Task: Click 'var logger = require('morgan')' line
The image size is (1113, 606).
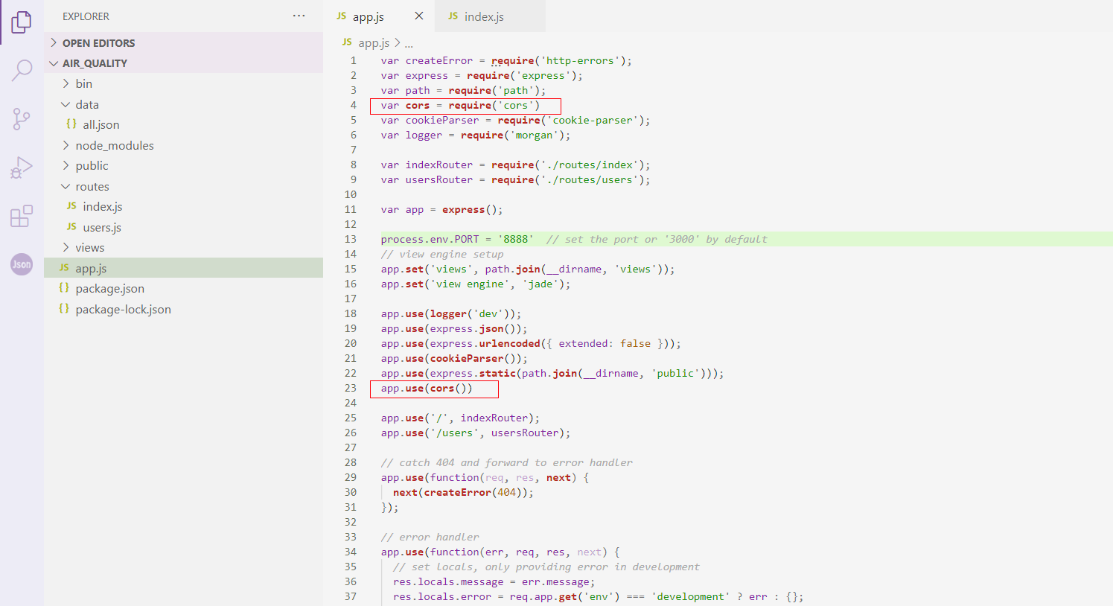Action: point(476,135)
